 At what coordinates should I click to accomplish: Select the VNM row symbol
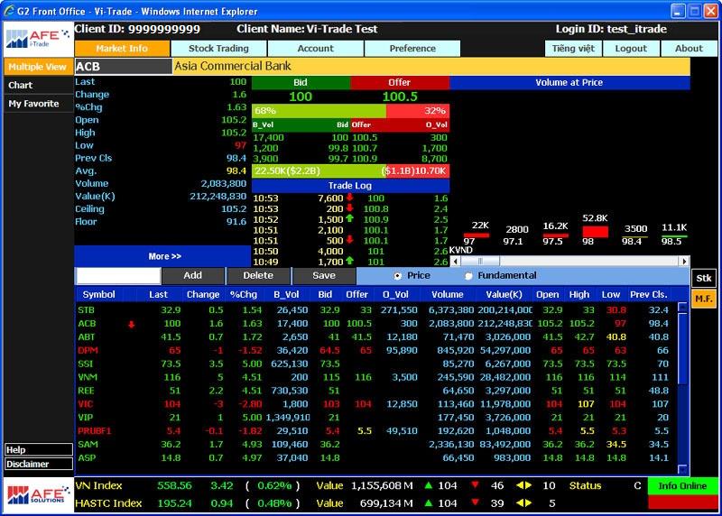tap(88, 377)
